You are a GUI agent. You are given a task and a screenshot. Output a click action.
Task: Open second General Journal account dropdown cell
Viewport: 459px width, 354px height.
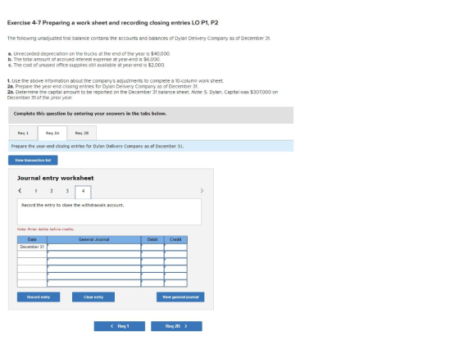(x=94, y=254)
